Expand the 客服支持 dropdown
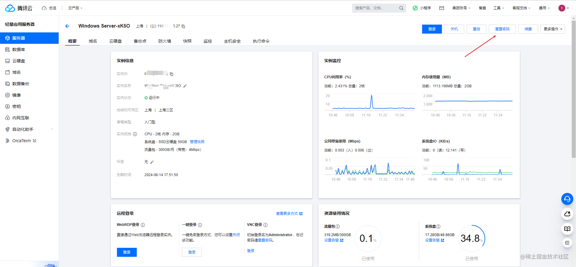The width and height of the screenshot is (576, 267). click(x=521, y=8)
